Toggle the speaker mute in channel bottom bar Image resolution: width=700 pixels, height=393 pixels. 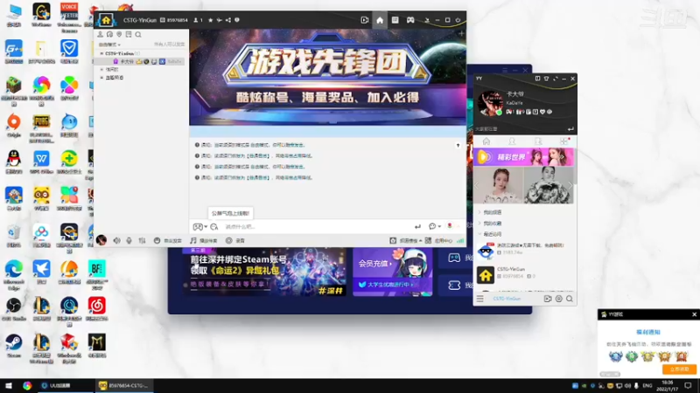[116, 241]
